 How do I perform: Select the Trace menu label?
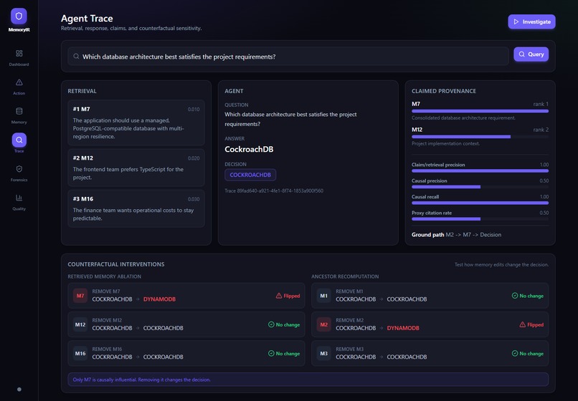click(19, 151)
